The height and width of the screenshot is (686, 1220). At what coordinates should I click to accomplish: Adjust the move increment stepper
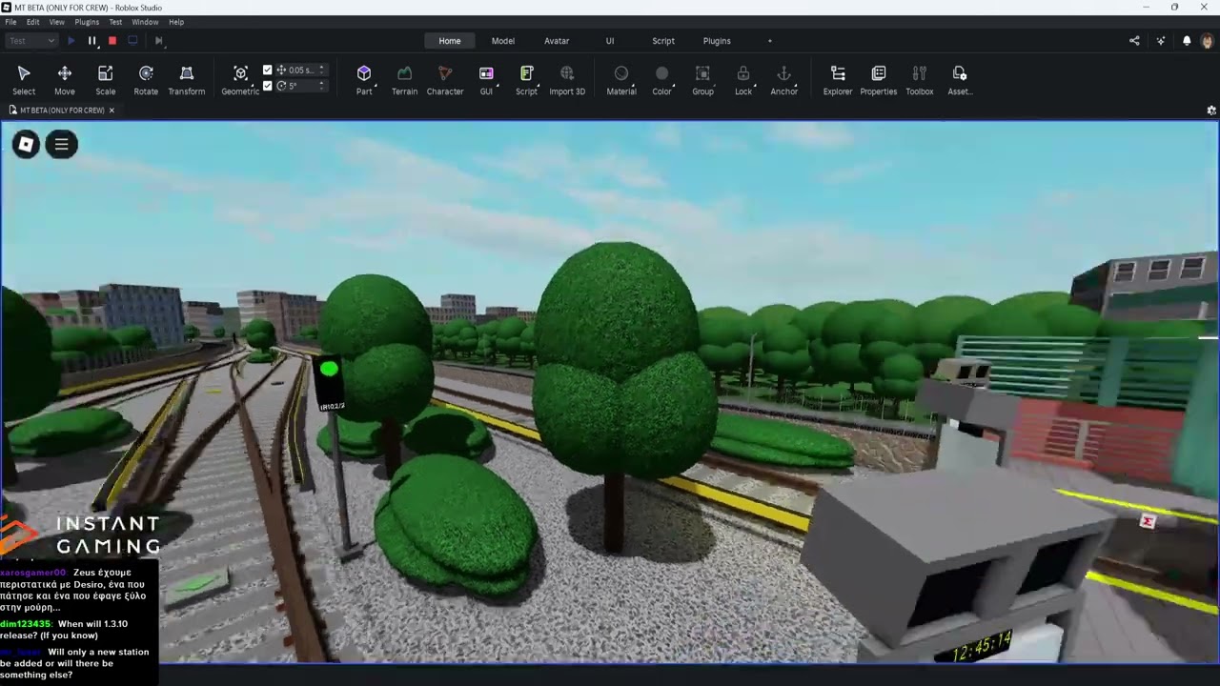click(322, 71)
